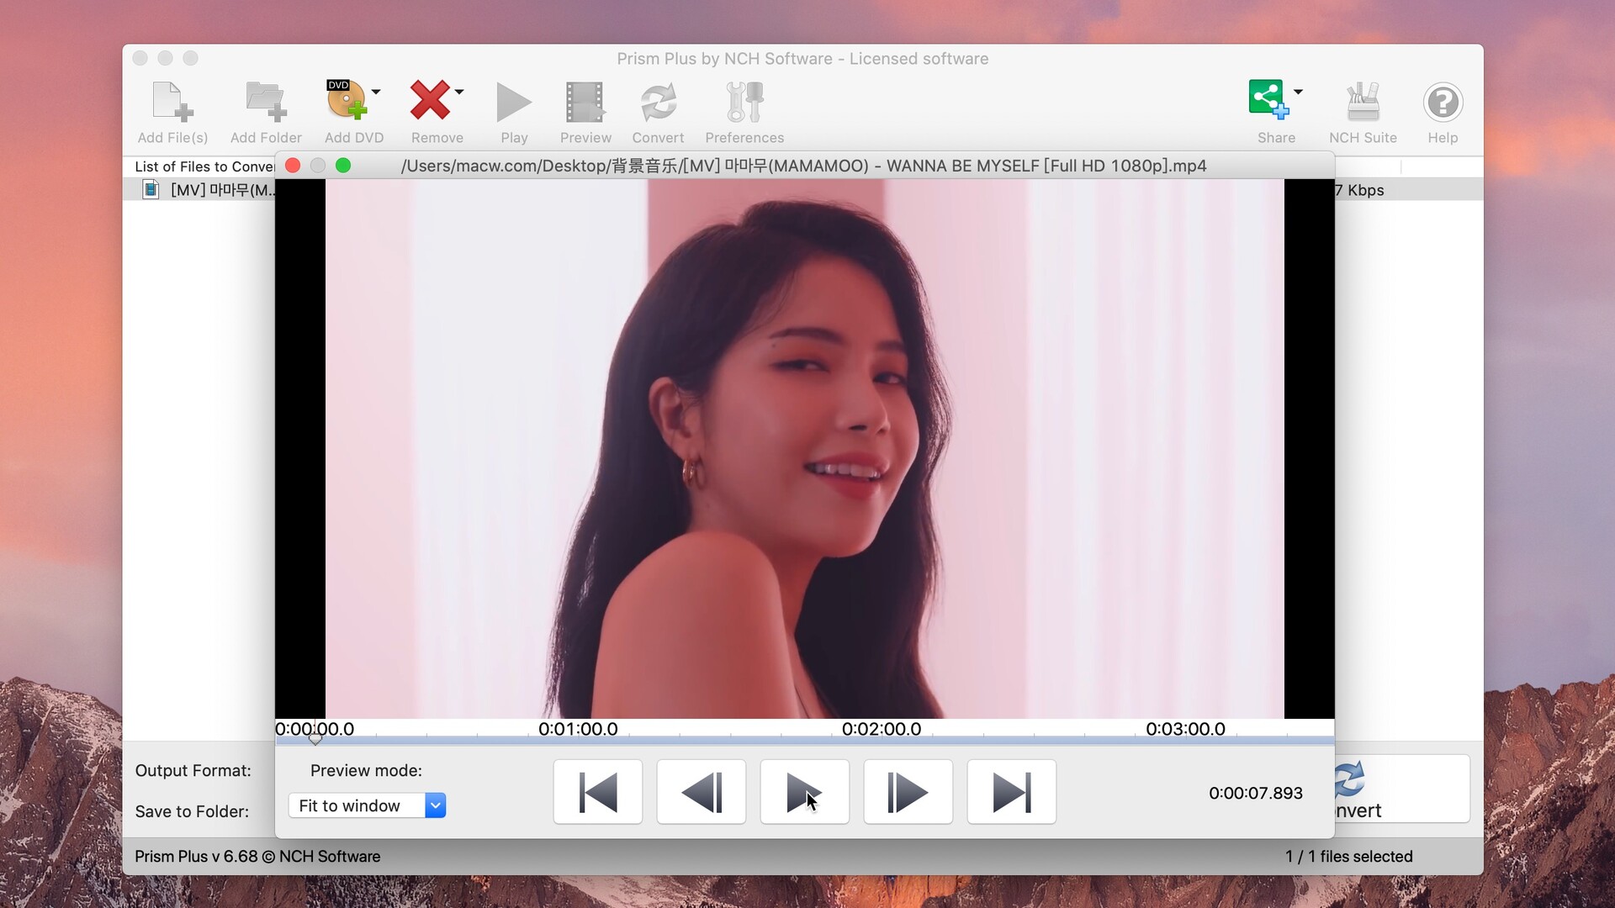Viewport: 1615px width, 908px height.
Task: Expand the Remove dropdown arrow
Action: [459, 93]
